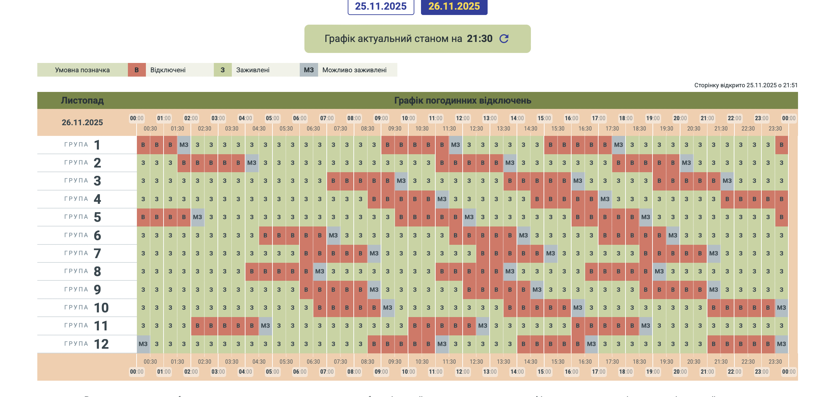Select the 26.11.2025 date tab
This screenshot has height=397, width=826.
454,6
